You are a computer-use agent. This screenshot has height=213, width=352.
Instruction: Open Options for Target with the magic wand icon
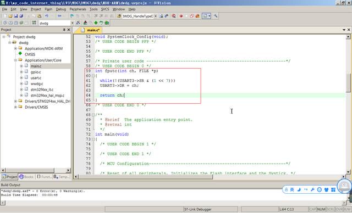point(78,23)
